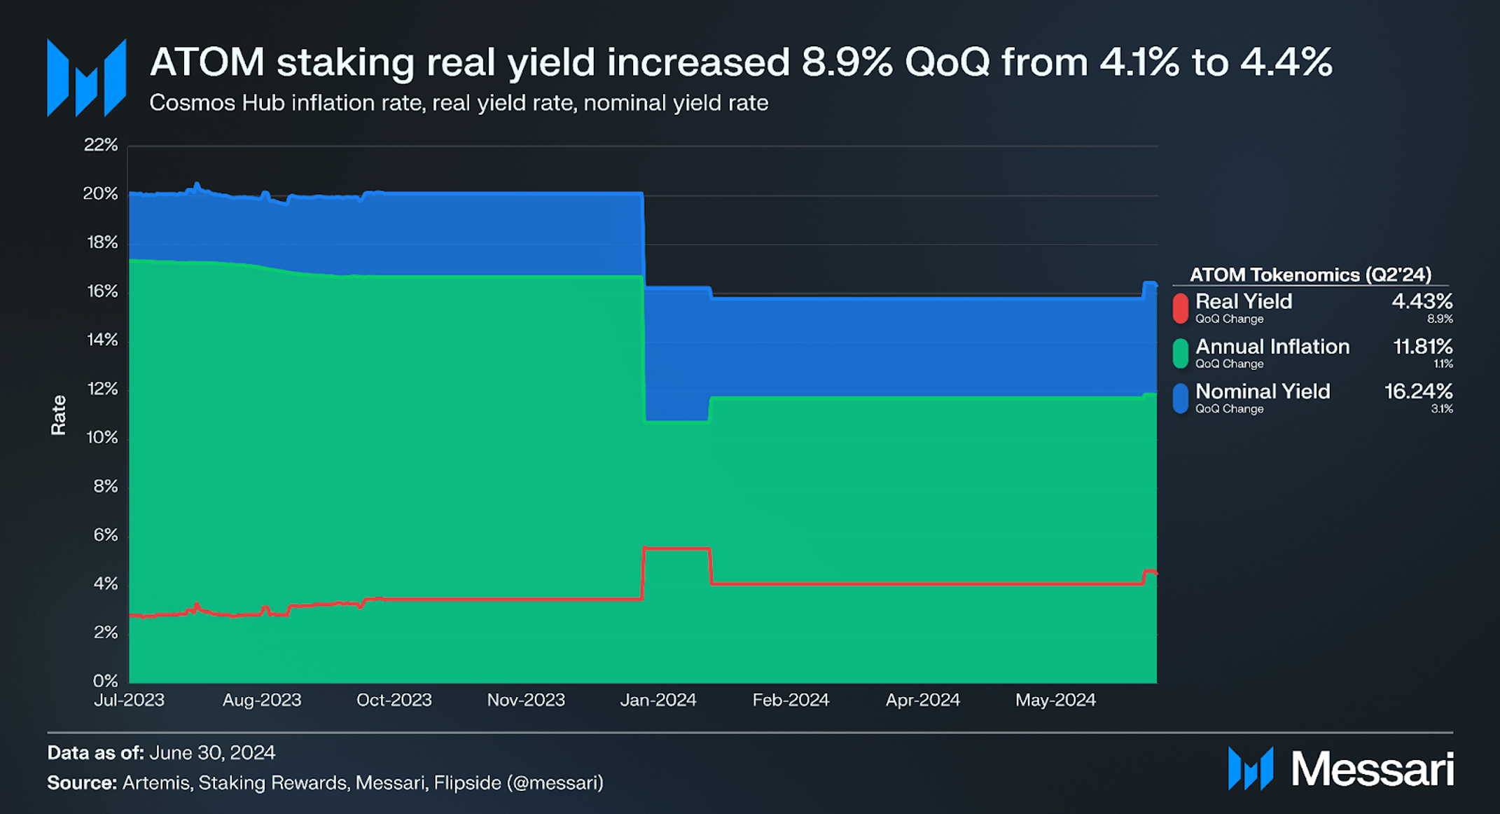Screen dimensions: 1500x814
Task: Click the May-2024 x-axis label
Action: pos(1055,700)
